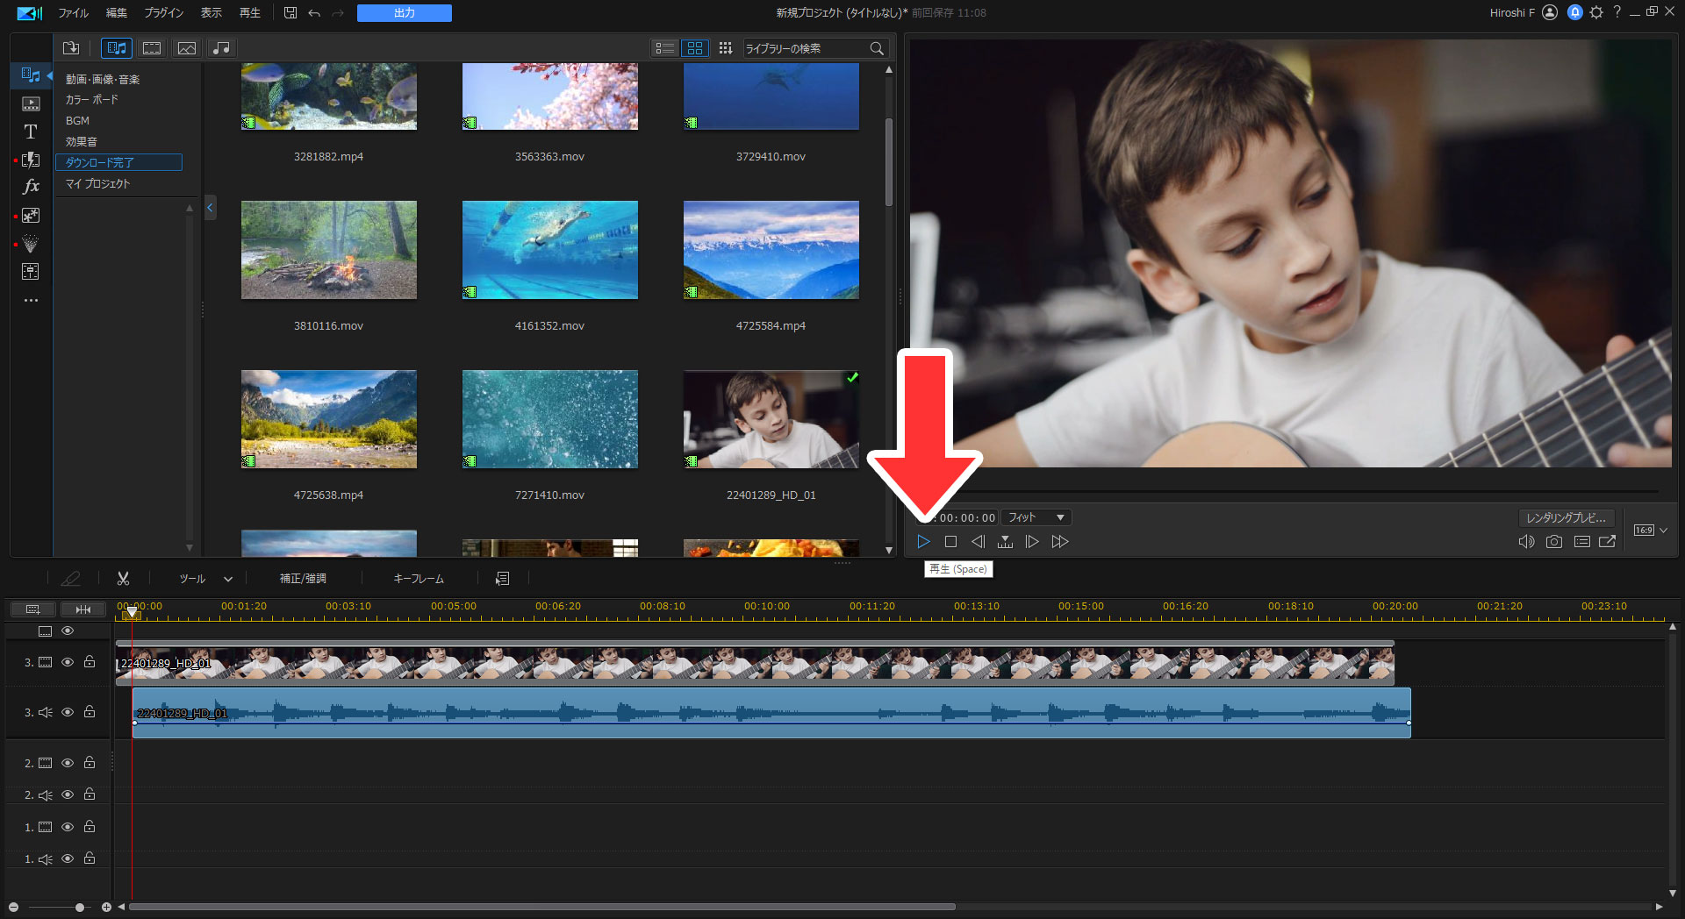The width and height of the screenshot is (1685, 919).
Task: Undo the last action
Action: [x=314, y=13]
